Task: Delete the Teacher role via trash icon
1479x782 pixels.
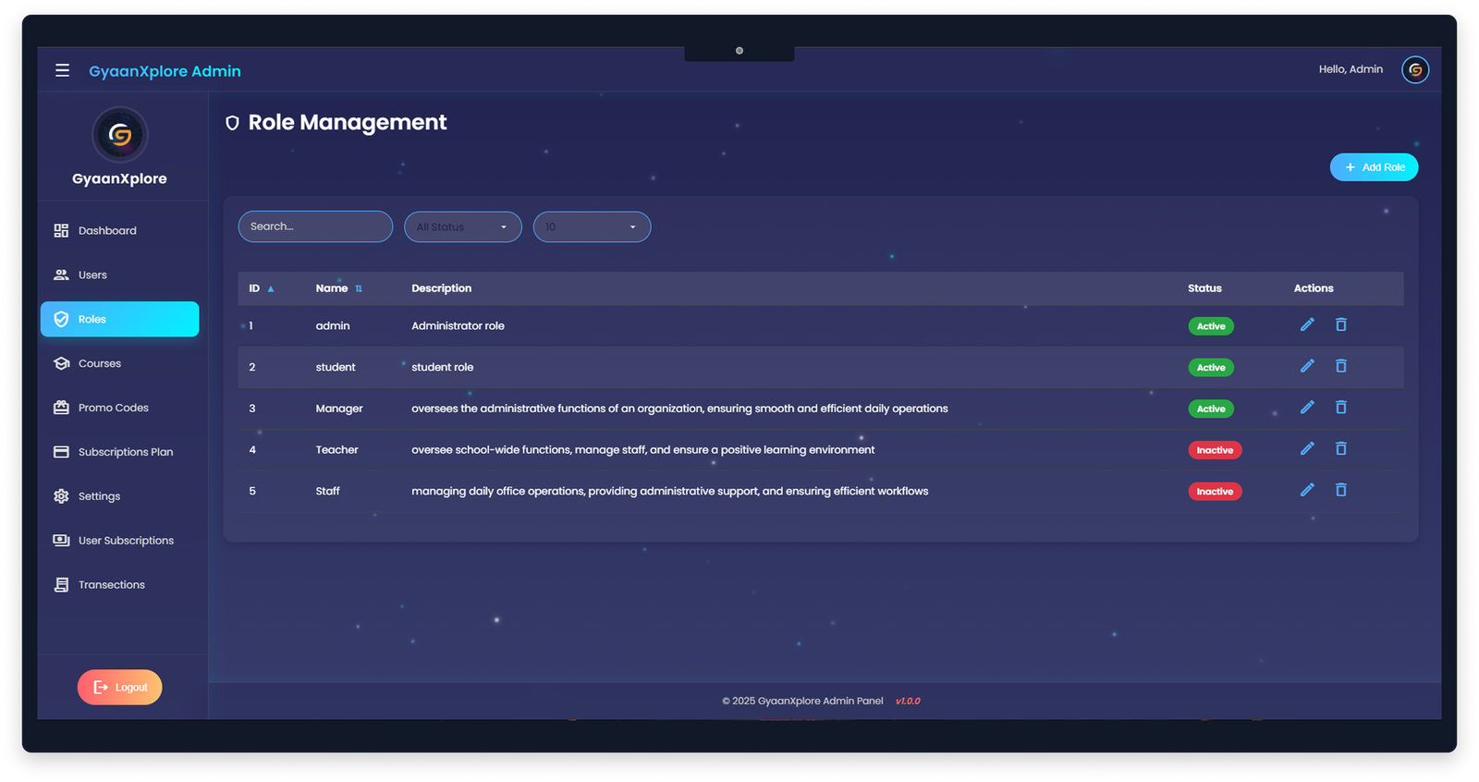Action: point(1340,448)
